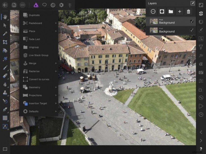Add a new layer with the plus button
Image resolution: width=206 pixels, height=154 pixels.
[x=179, y=12]
